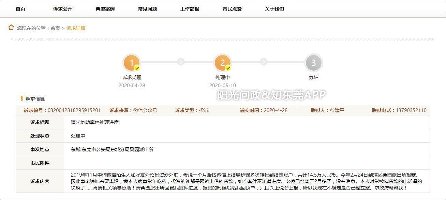Viewport: 446px width, 200px height.
Task: Click the submission time 2020-4-28
Action: point(276,110)
